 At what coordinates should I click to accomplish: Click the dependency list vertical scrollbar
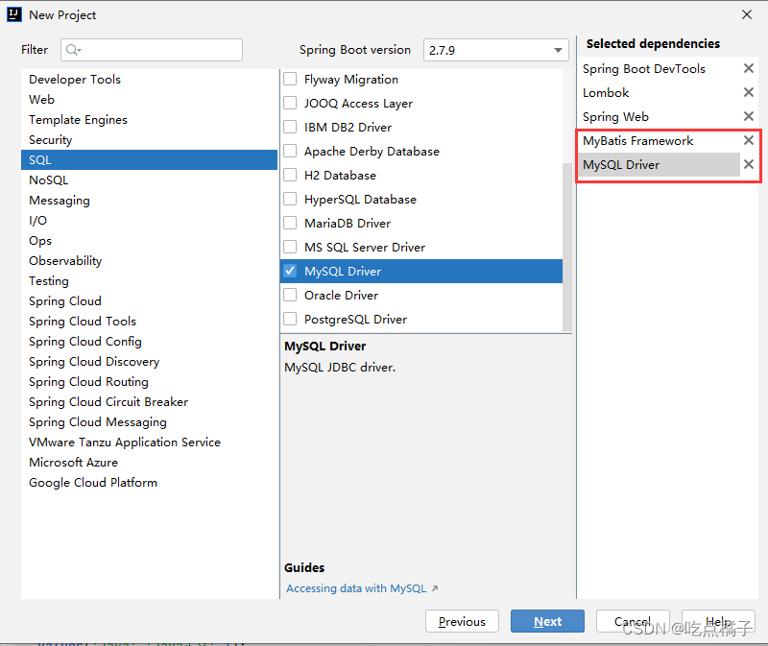[567, 247]
